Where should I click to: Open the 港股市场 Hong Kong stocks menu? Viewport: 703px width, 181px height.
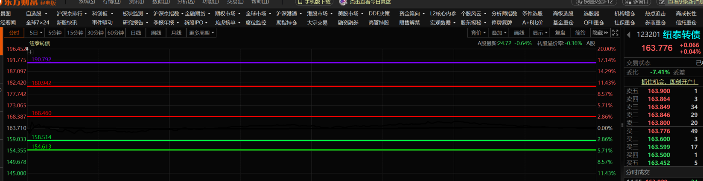pos(320,14)
